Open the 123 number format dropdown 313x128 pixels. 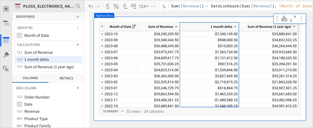pos(143,6)
